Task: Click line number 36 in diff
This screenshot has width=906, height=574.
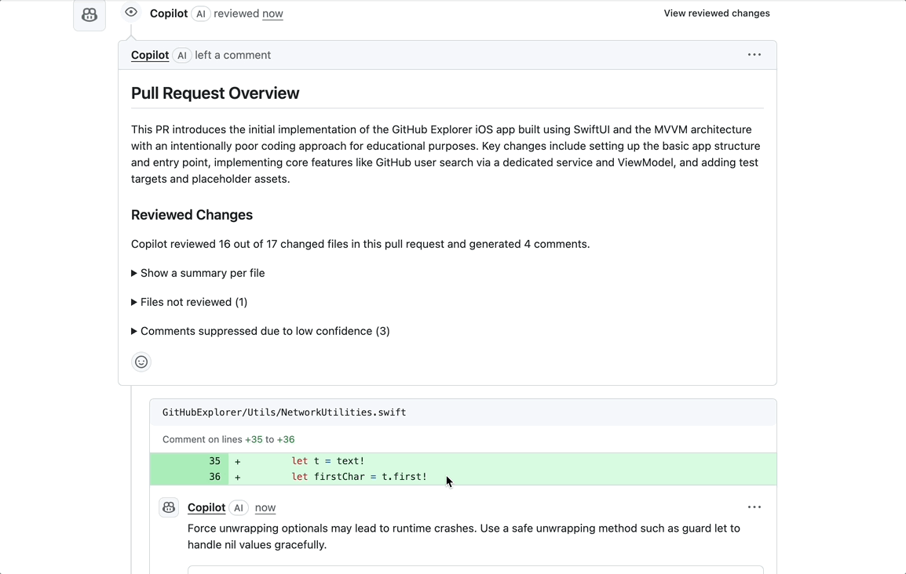Action: 214,477
